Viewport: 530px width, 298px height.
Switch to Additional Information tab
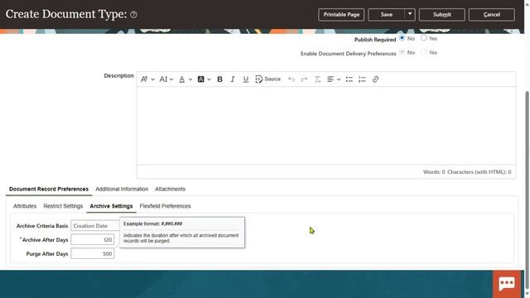click(122, 189)
